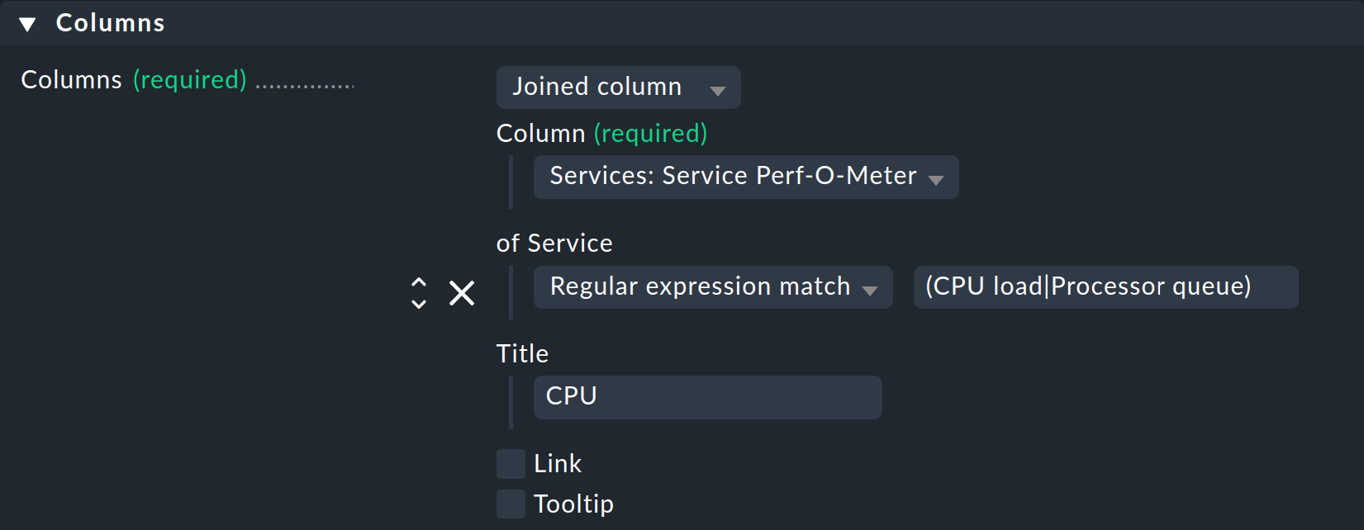The height and width of the screenshot is (530, 1364).
Task: Enable the Tooltip checkbox
Action: pyautogui.click(x=511, y=504)
